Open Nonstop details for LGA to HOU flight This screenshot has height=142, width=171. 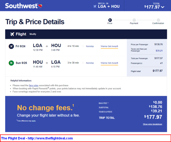coord(90,46)
